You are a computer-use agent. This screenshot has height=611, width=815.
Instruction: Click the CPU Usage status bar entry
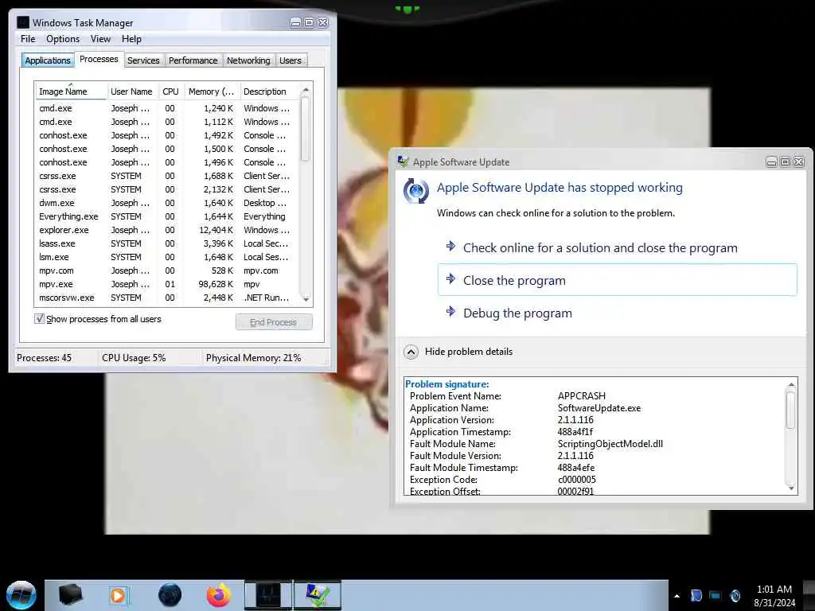[x=134, y=358]
